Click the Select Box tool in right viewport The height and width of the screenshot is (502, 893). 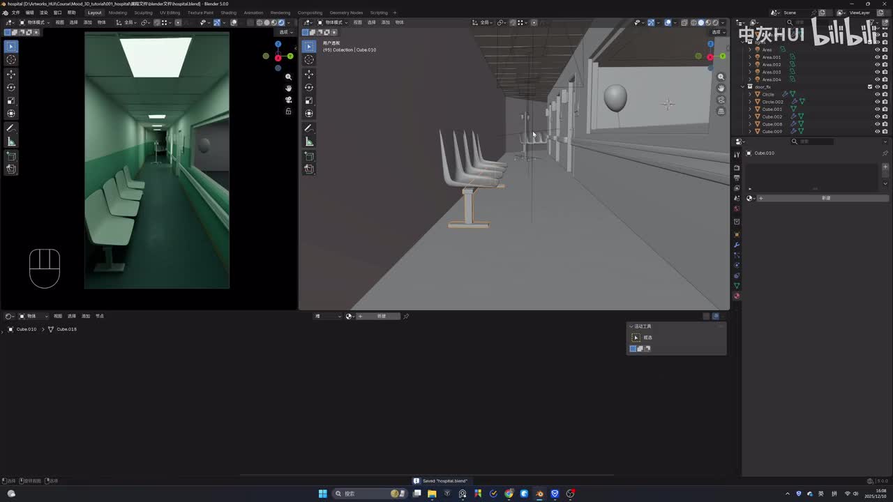coord(309,46)
